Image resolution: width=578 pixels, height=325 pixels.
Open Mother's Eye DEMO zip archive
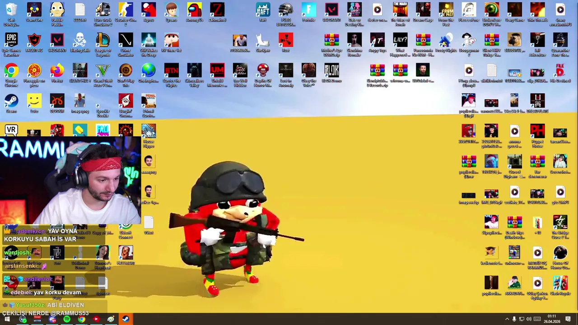click(331, 44)
